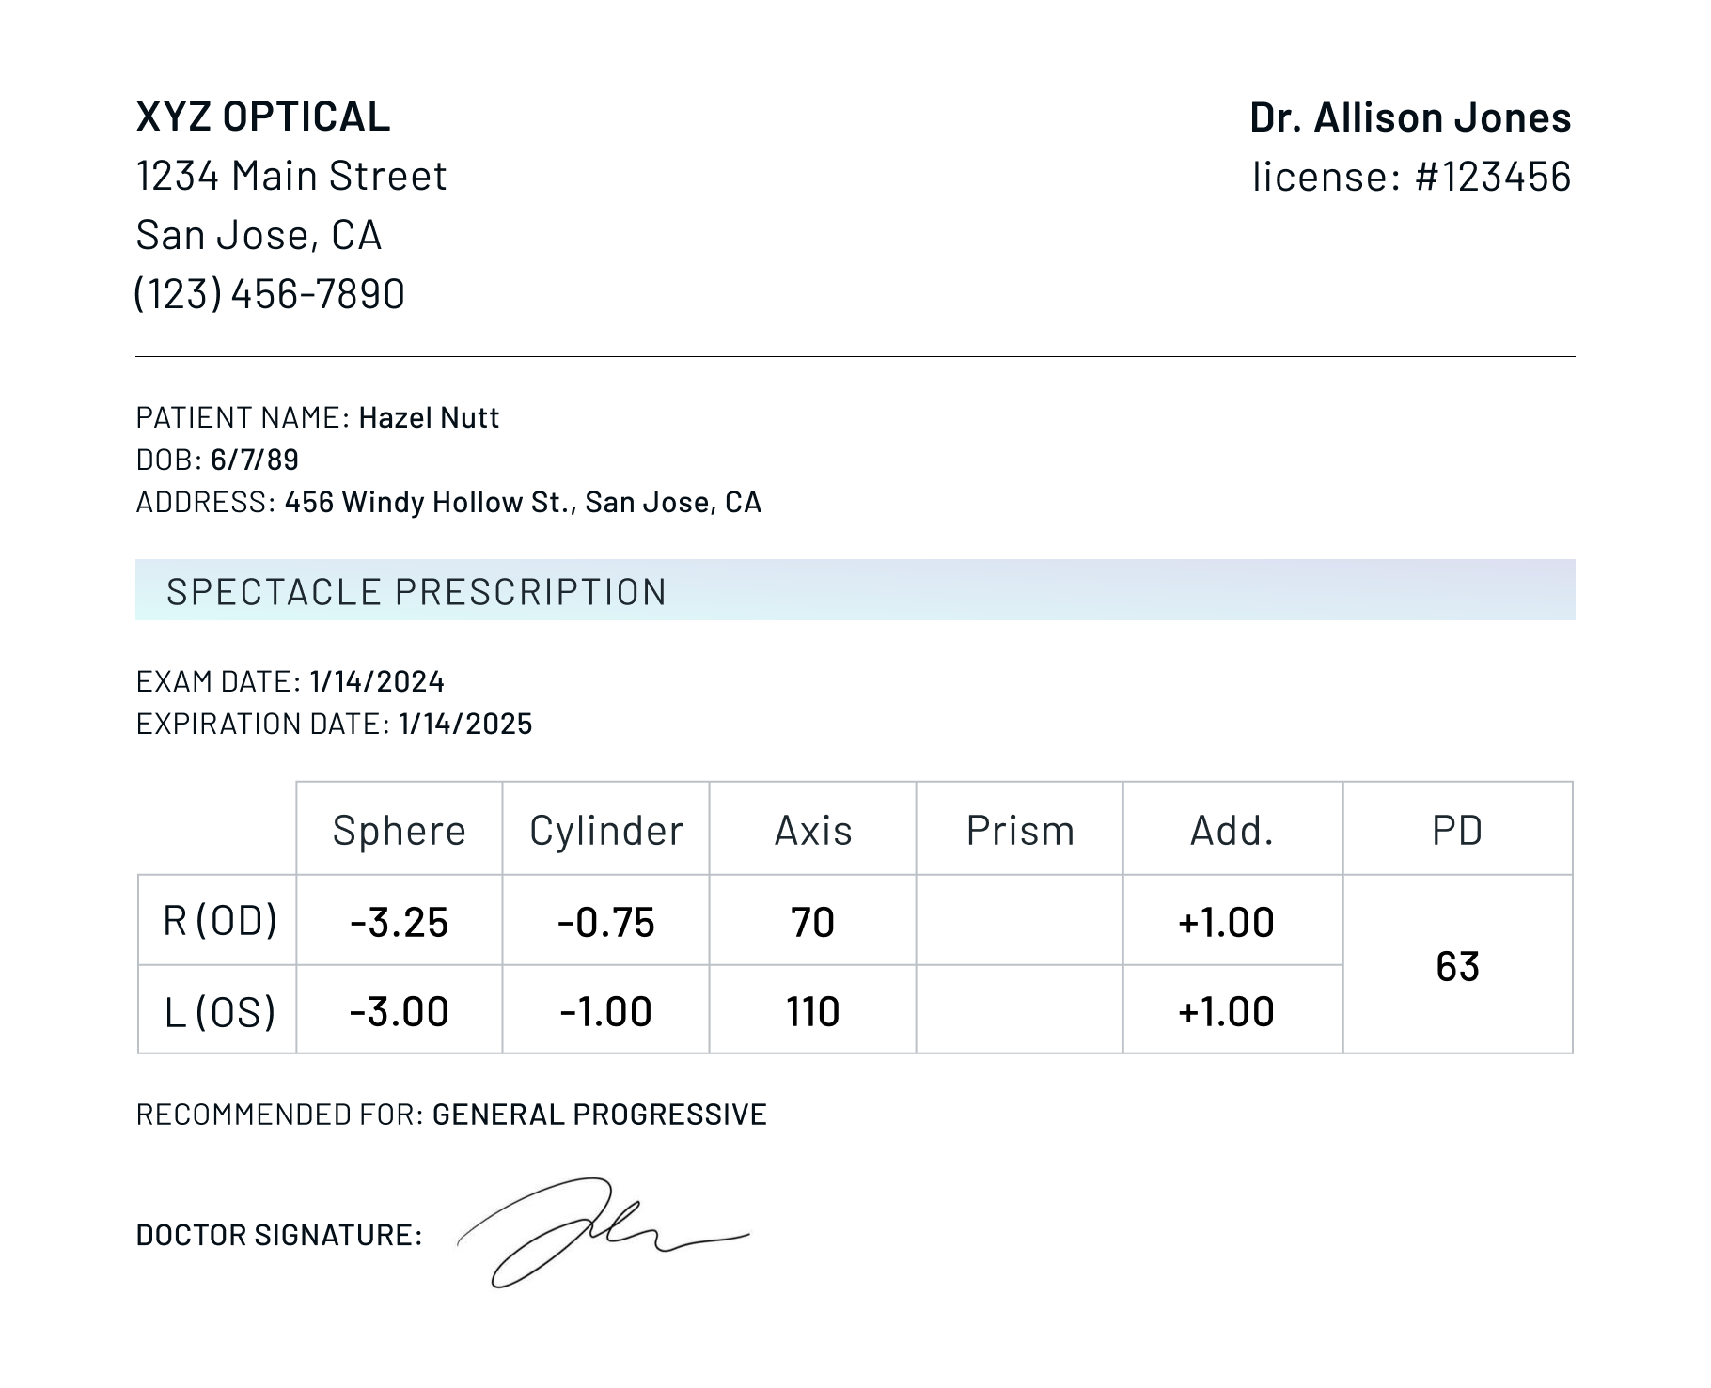Select the left eye cylinder value -1.00

pos(605,1011)
